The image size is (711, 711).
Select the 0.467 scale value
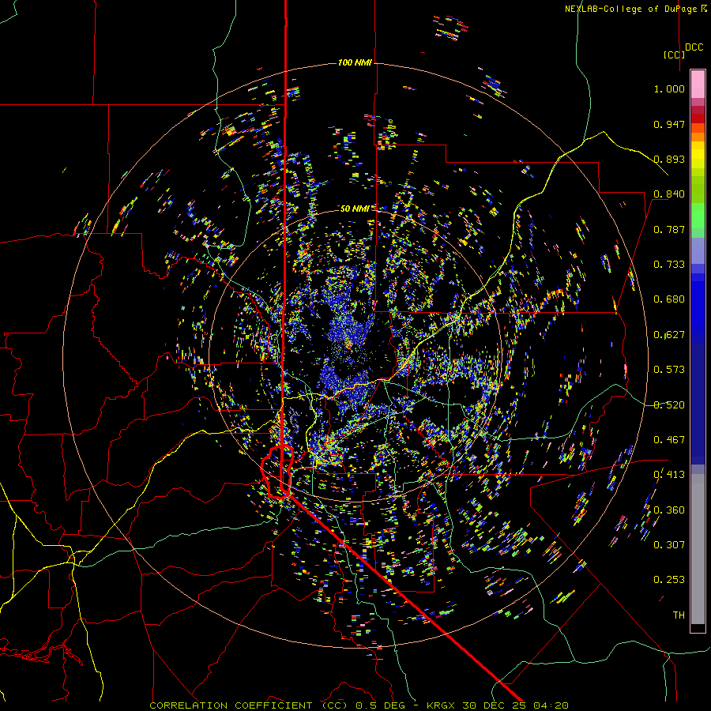(x=669, y=440)
